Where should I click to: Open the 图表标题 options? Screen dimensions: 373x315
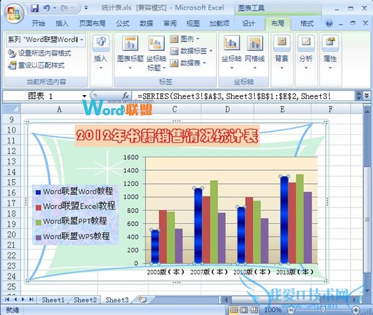pos(130,53)
